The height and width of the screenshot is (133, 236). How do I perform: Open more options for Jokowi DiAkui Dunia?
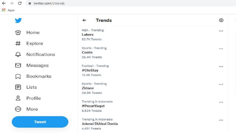pos(221,120)
